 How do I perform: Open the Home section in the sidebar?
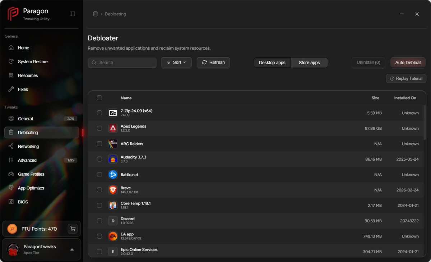tap(23, 47)
